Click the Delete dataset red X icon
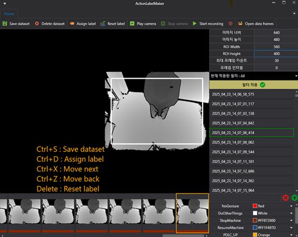Screen dimensions: 298x237 (37, 23)
